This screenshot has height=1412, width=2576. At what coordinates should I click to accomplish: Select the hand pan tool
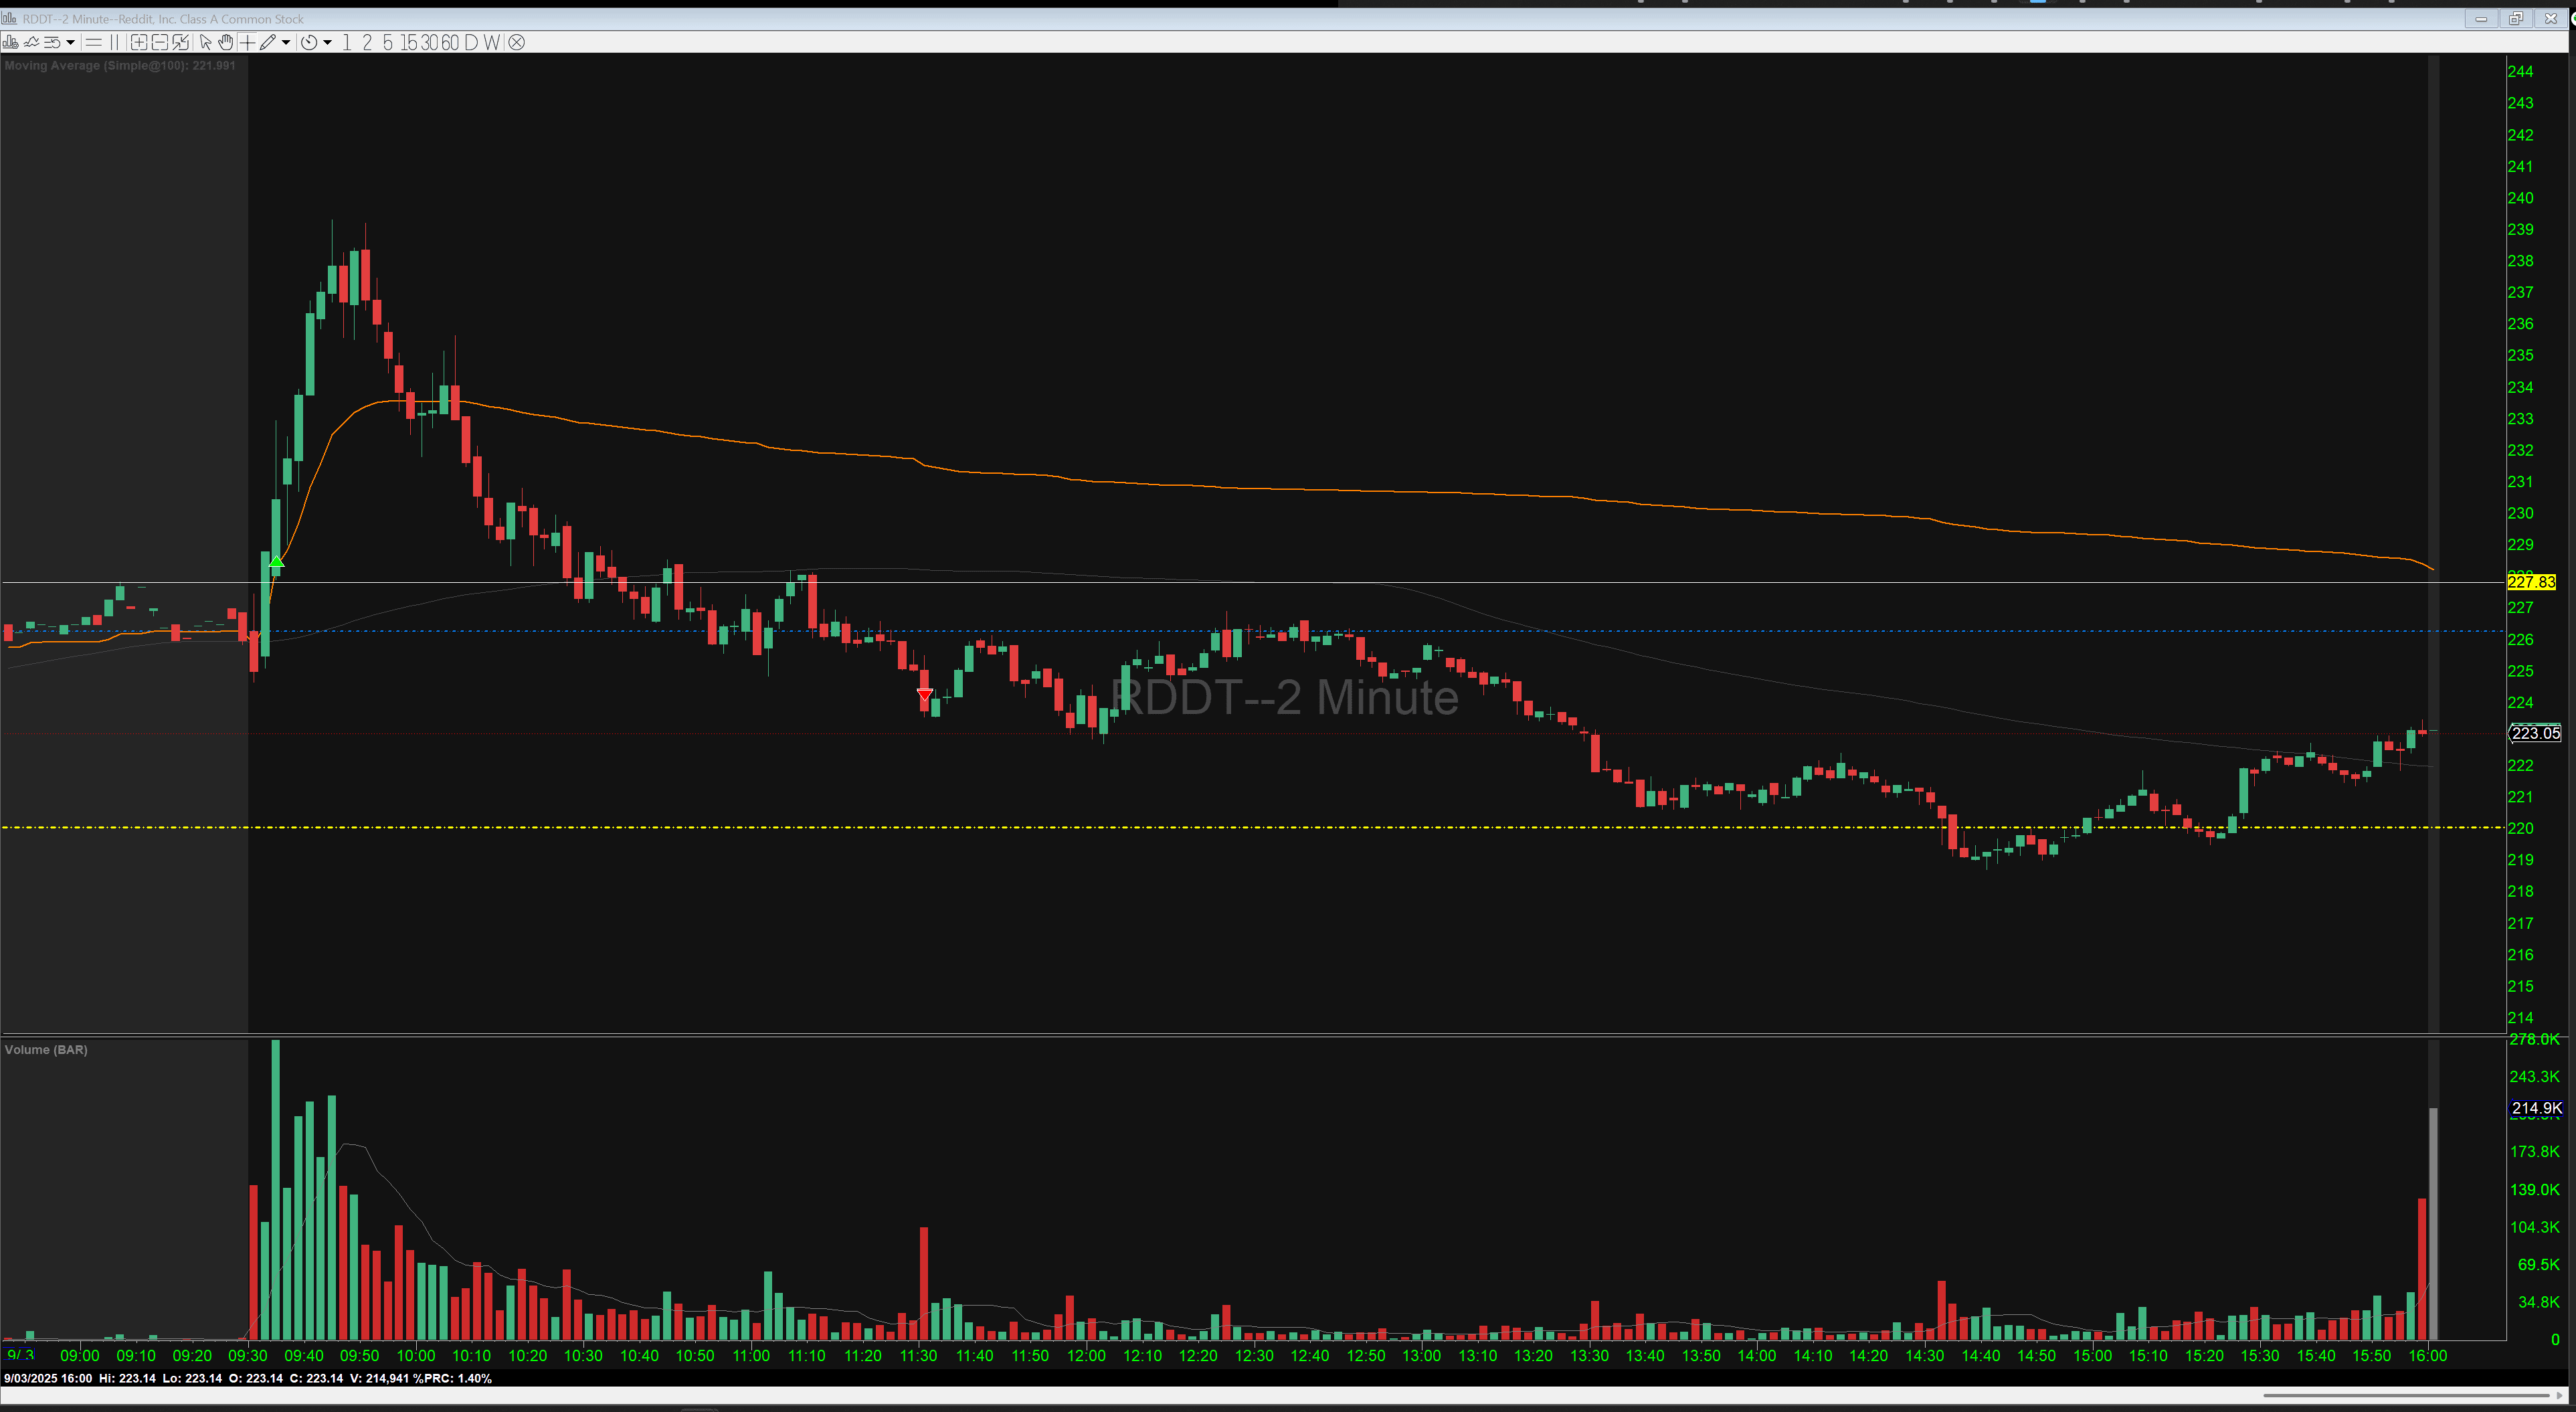(x=226, y=43)
